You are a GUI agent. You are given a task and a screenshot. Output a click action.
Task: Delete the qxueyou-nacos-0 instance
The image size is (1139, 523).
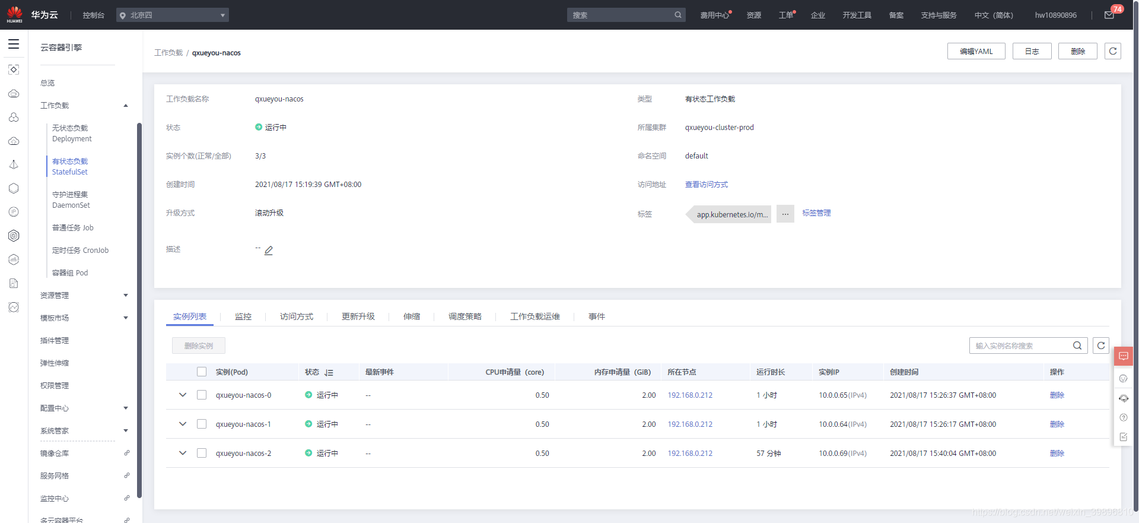pyautogui.click(x=1057, y=395)
